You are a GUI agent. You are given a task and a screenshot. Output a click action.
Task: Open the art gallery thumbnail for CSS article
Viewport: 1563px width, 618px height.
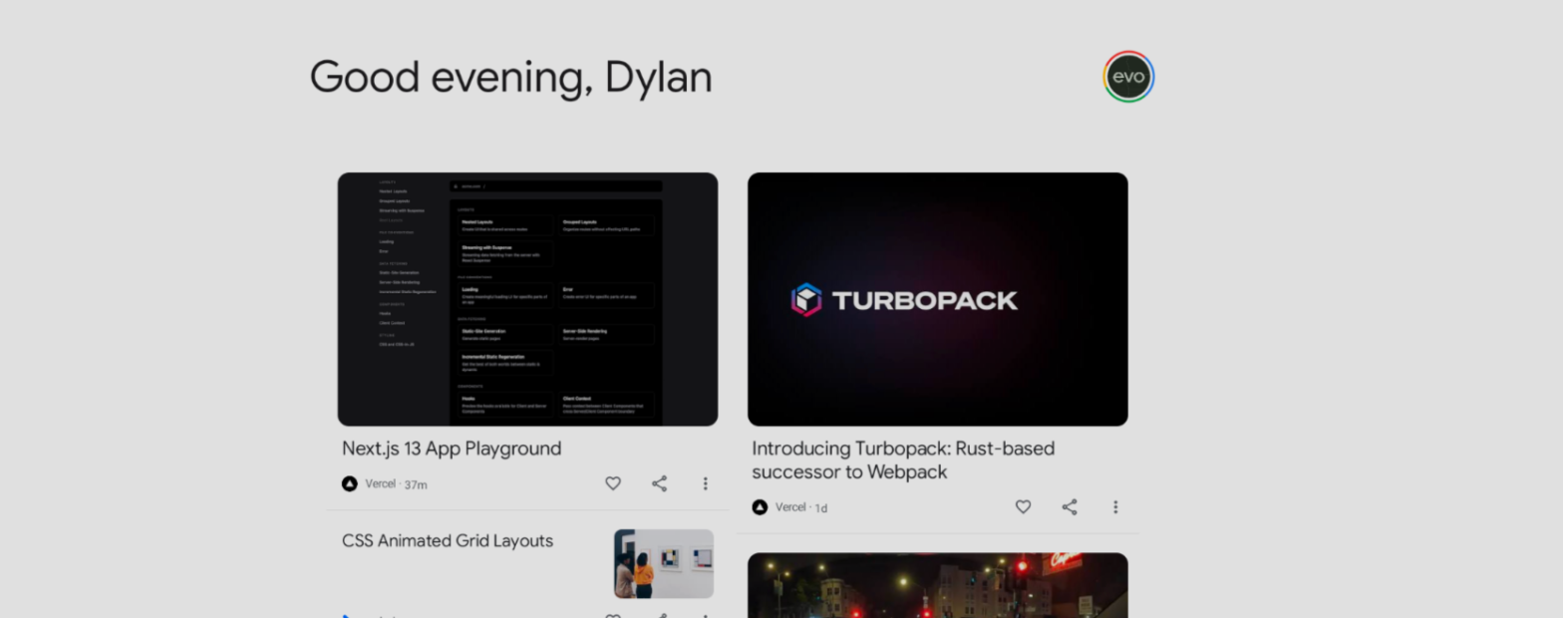point(663,563)
